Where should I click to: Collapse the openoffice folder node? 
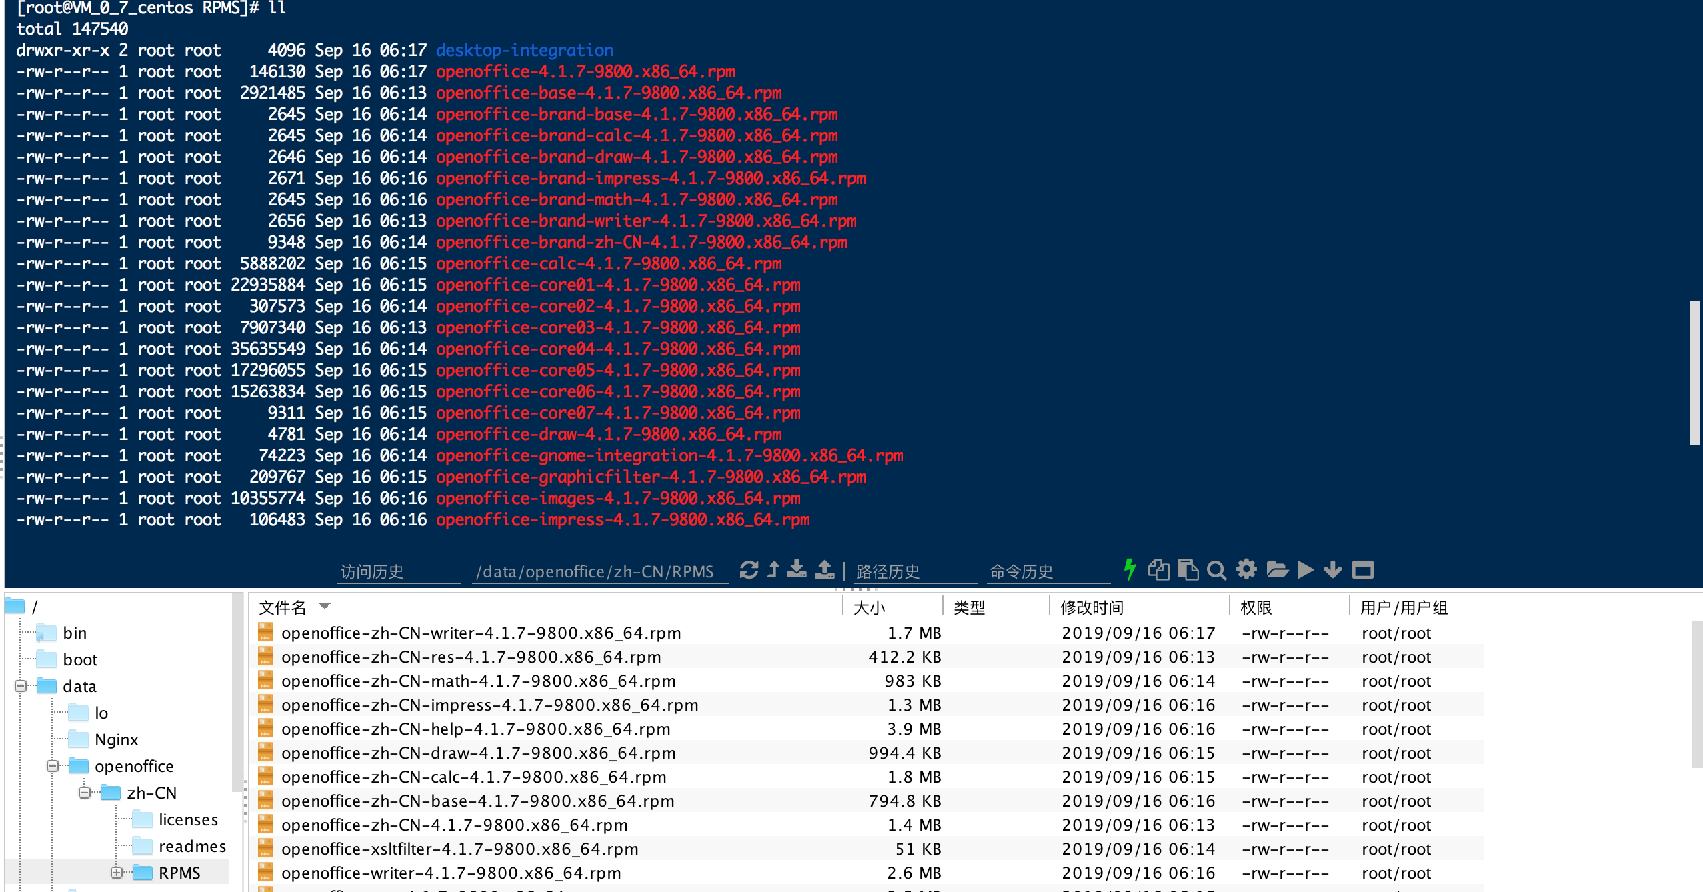tap(53, 766)
